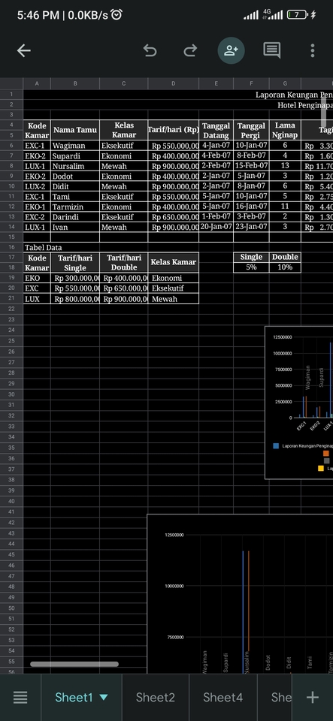
Task: Select the 'Tanggal Pergi' header cell
Action: [x=251, y=130]
